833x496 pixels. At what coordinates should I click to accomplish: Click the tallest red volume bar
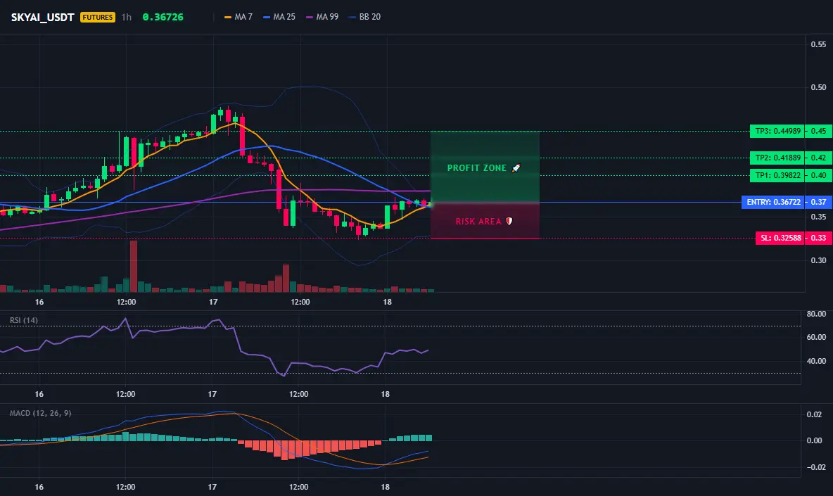(x=134, y=267)
